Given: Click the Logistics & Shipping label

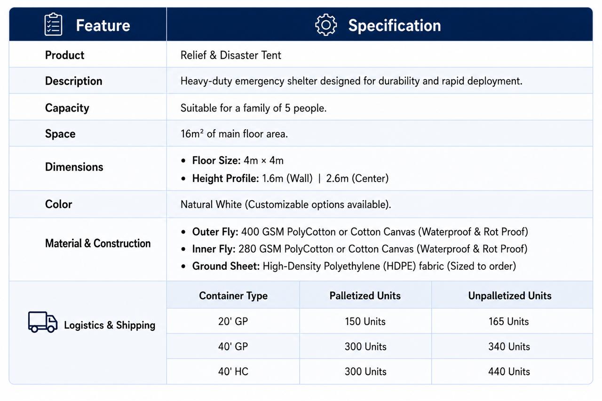Looking at the screenshot, I should click(x=110, y=325).
